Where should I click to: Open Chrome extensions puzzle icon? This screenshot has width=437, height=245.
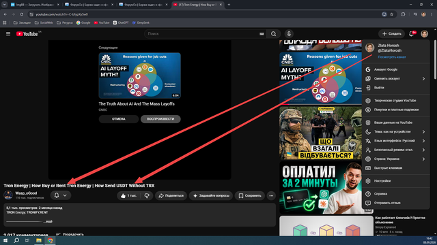[403, 14]
